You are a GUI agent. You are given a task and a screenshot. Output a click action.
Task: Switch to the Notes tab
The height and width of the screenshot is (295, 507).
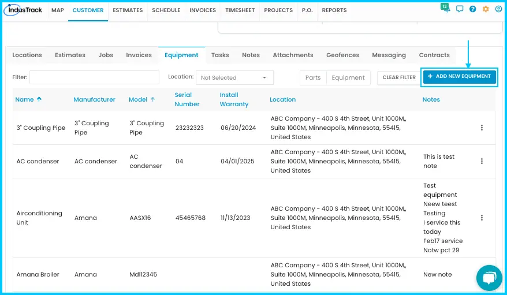click(x=251, y=55)
